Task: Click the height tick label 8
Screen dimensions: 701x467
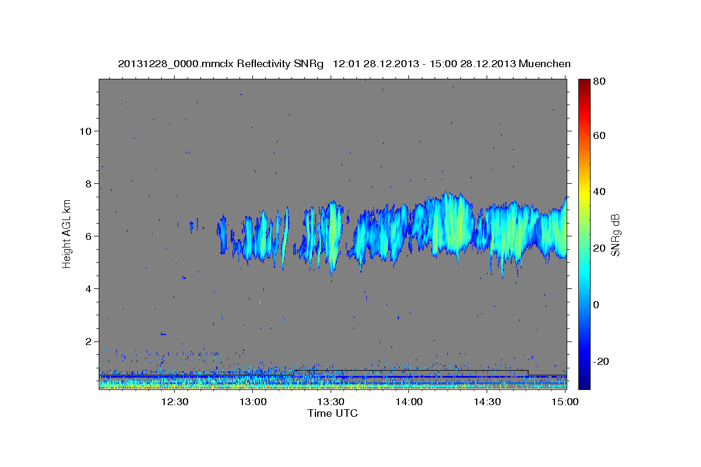Action: [87, 183]
